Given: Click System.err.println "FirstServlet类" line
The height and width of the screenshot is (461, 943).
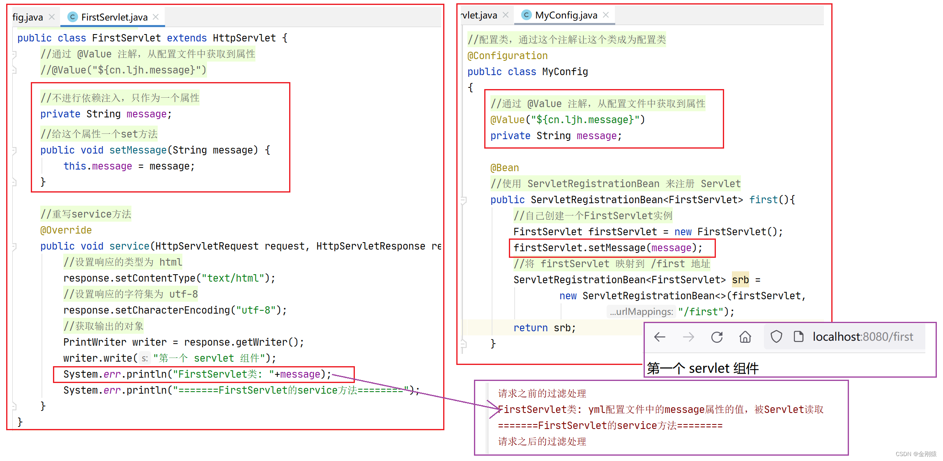Looking at the screenshot, I should pos(197,374).
